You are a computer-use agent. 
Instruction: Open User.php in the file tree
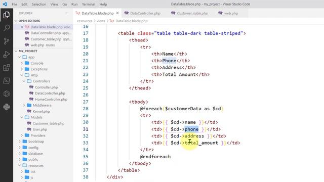39,129
